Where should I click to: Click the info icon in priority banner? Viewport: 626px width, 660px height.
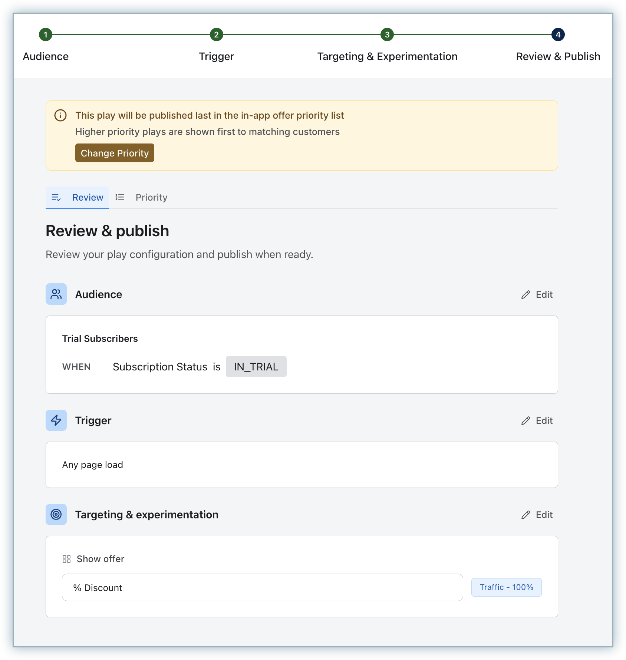coord(60,115)
